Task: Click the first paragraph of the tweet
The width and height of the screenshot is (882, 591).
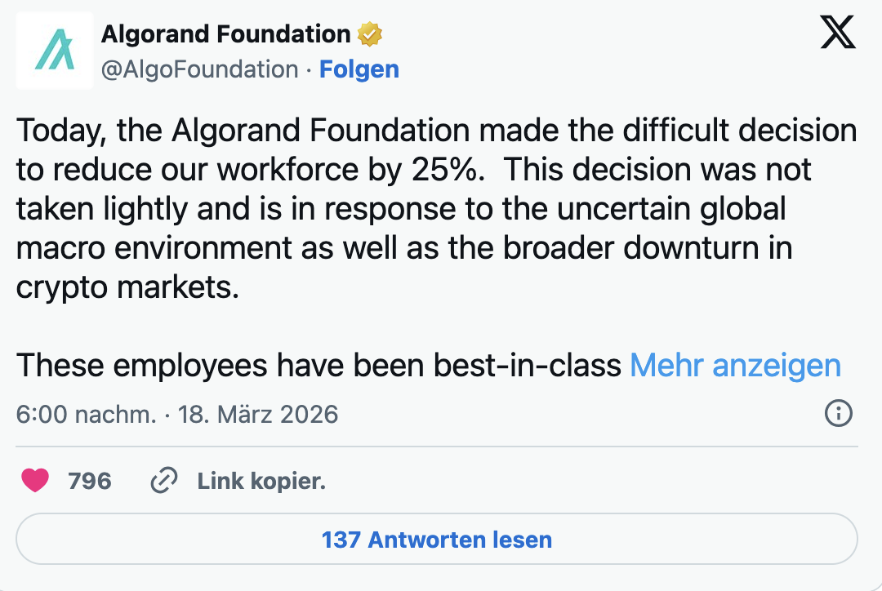Action: pos(408,208)
